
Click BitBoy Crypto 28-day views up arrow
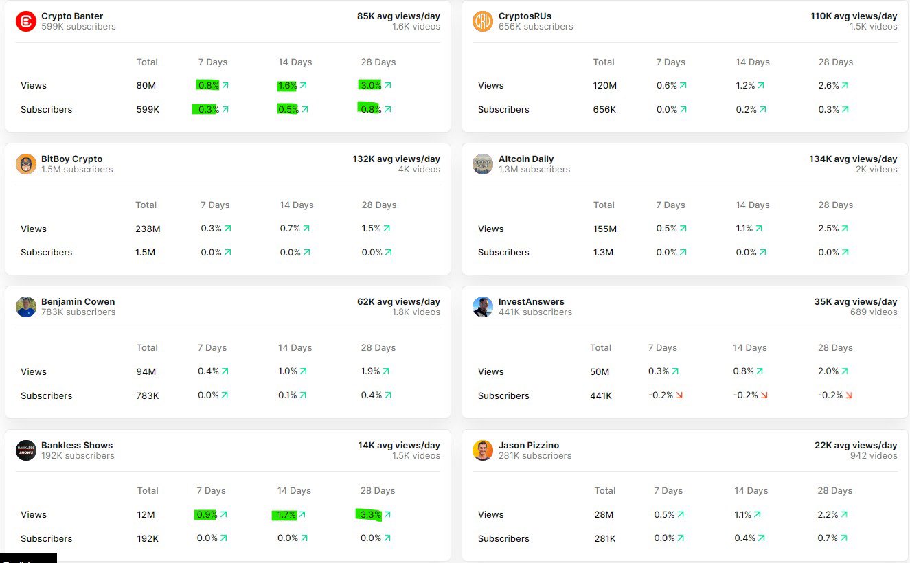click(x=387, y=229)
